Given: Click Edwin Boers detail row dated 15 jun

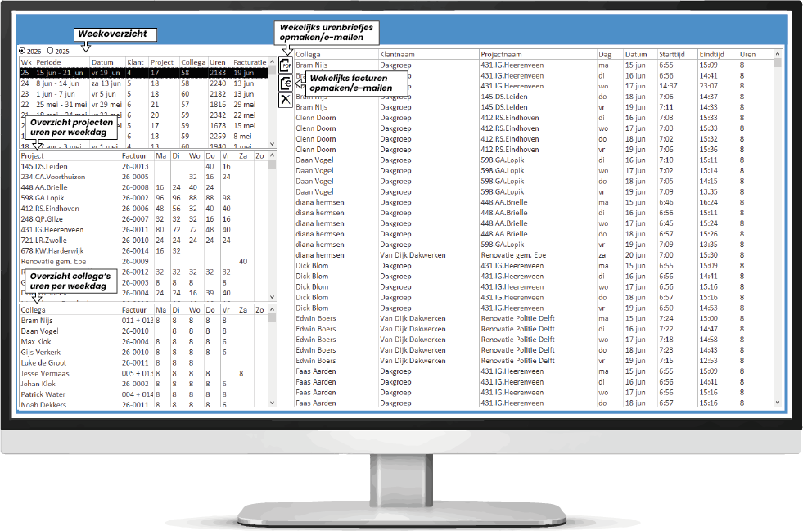Looking at the screenshot, I should click(x=534, y=318).
